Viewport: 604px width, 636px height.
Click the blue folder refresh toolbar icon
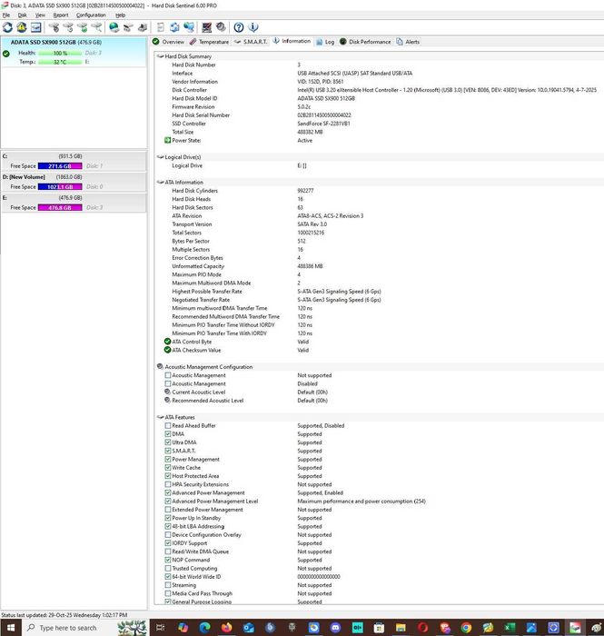point(174,27)
